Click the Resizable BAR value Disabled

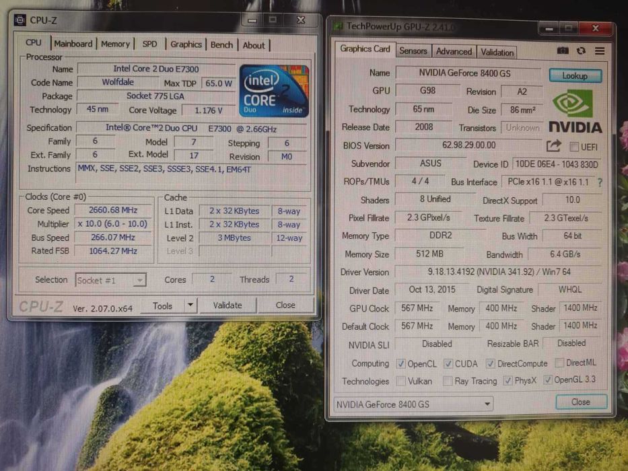pyautogui.click(x=571, y=343)
